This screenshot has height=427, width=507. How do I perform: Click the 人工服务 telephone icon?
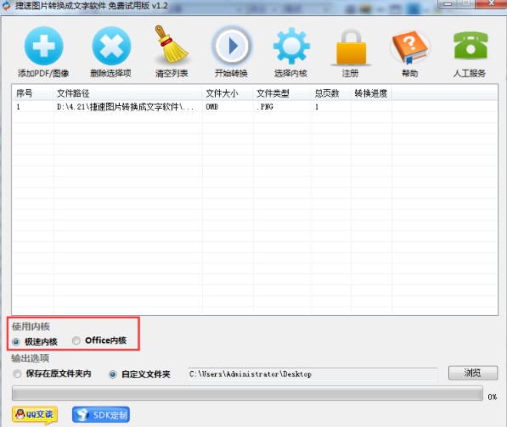click(470, 45)
